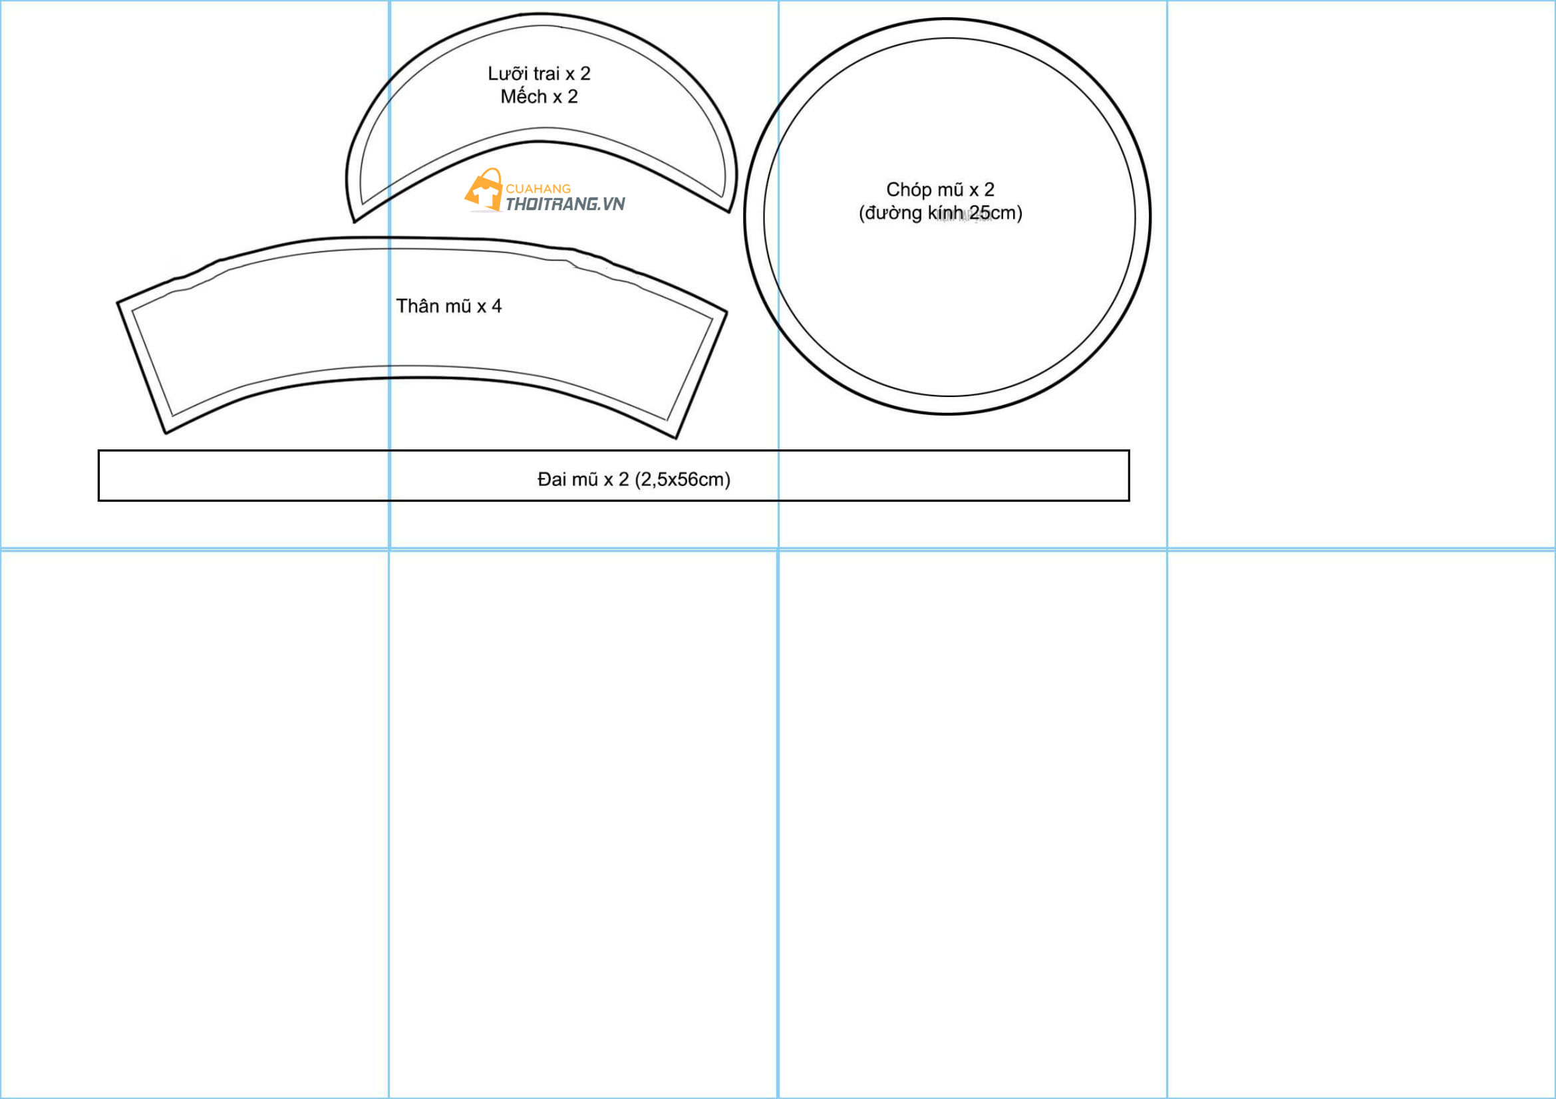Click the 'Đai mũ x 2 (2,5x56cm)' label
1556x1099 pixels.
click(634, 479)
